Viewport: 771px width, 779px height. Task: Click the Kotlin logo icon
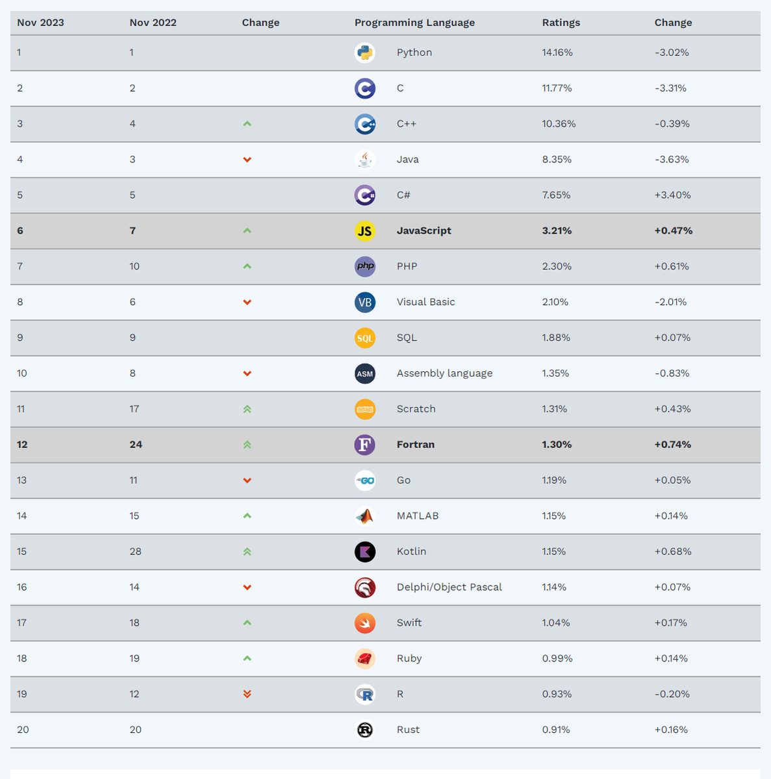pos(365,551)
